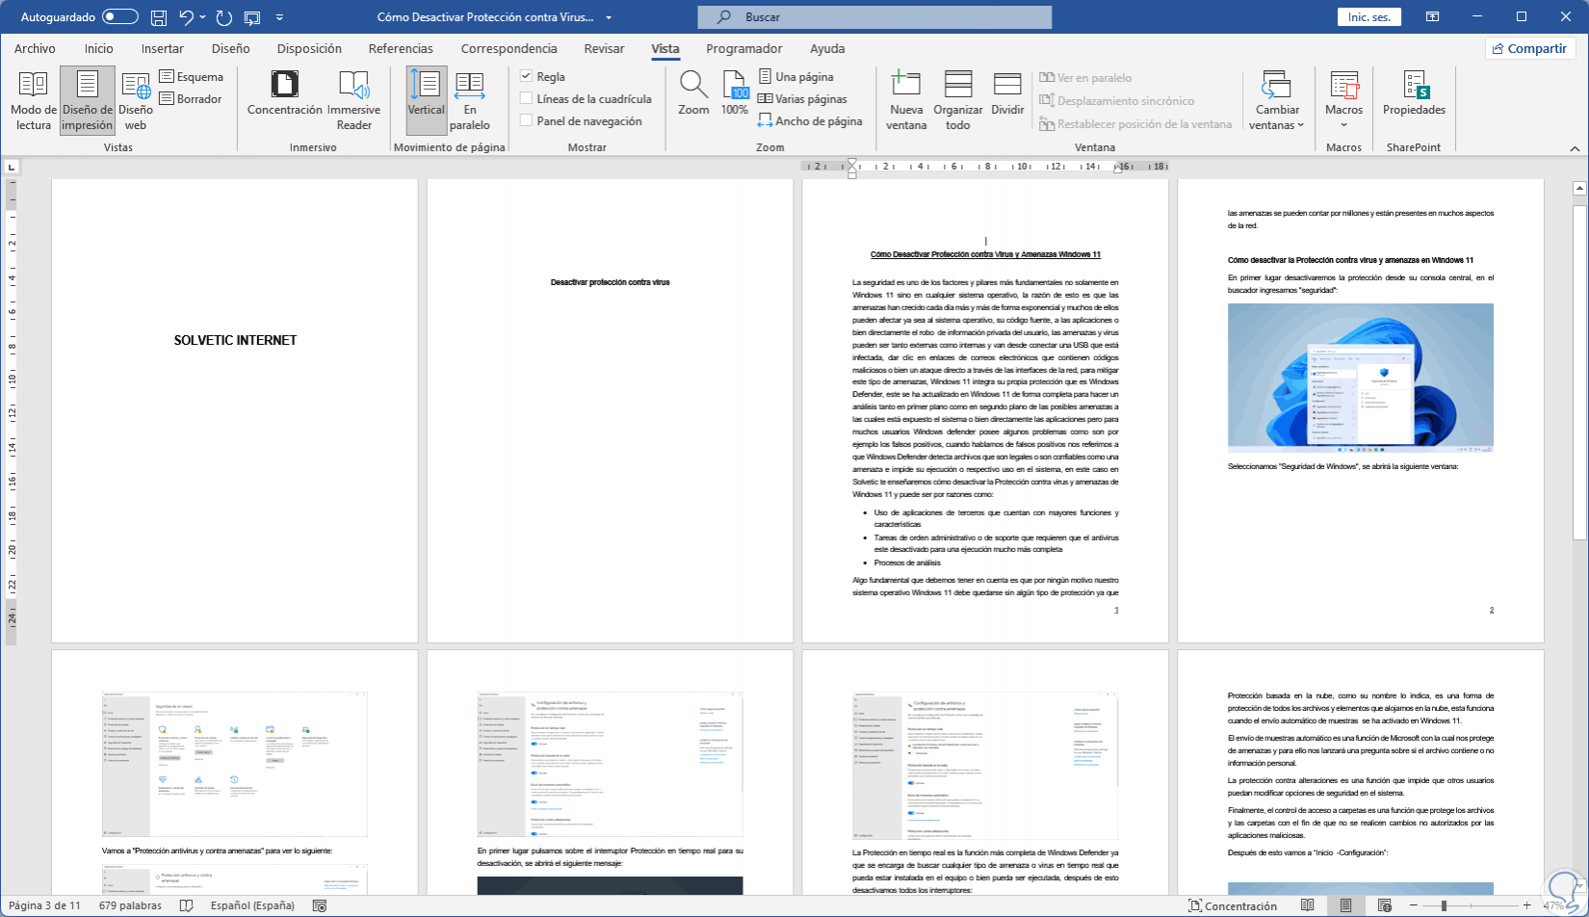Open the Insertar tab

(x=163, y=48)
